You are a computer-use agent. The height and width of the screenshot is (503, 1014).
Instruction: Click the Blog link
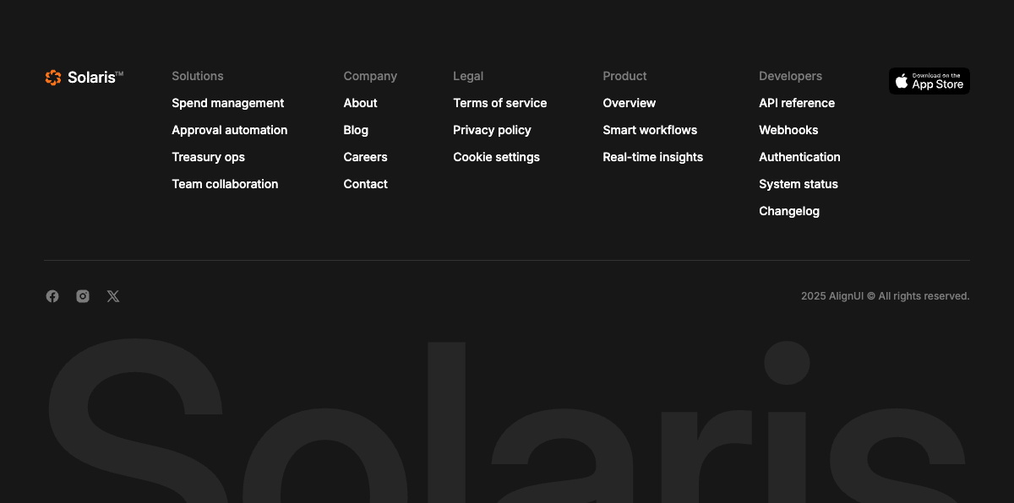356,130
